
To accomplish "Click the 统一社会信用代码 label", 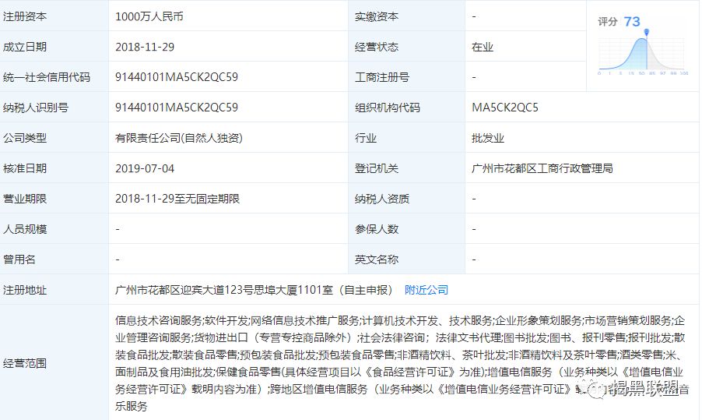I will pyautogui.click(x=47, y=77).
